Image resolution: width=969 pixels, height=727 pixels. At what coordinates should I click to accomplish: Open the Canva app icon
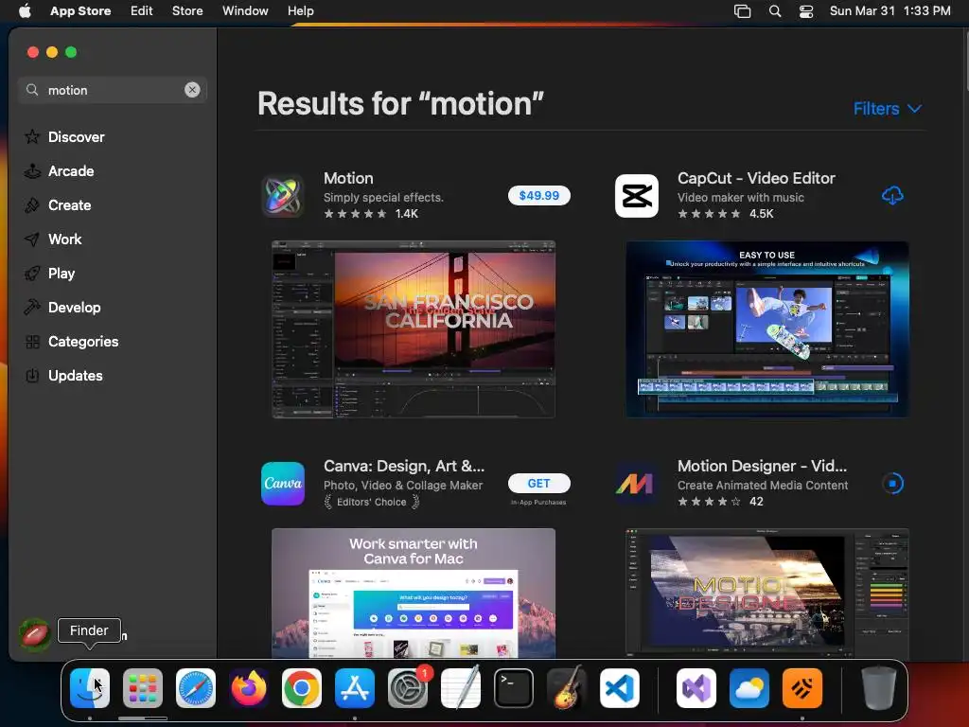(x=282, y=484)
